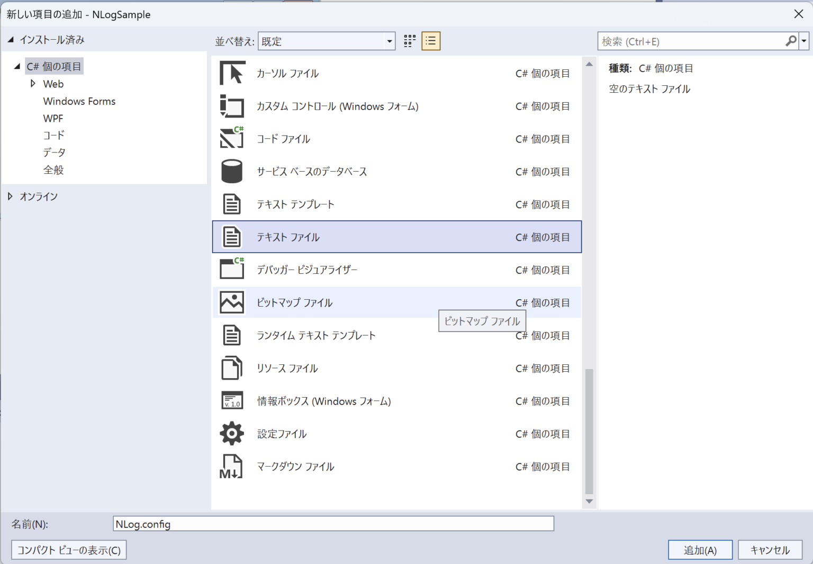Click the NLog.config name input field

pyautogui.click(x=333, y=524)
